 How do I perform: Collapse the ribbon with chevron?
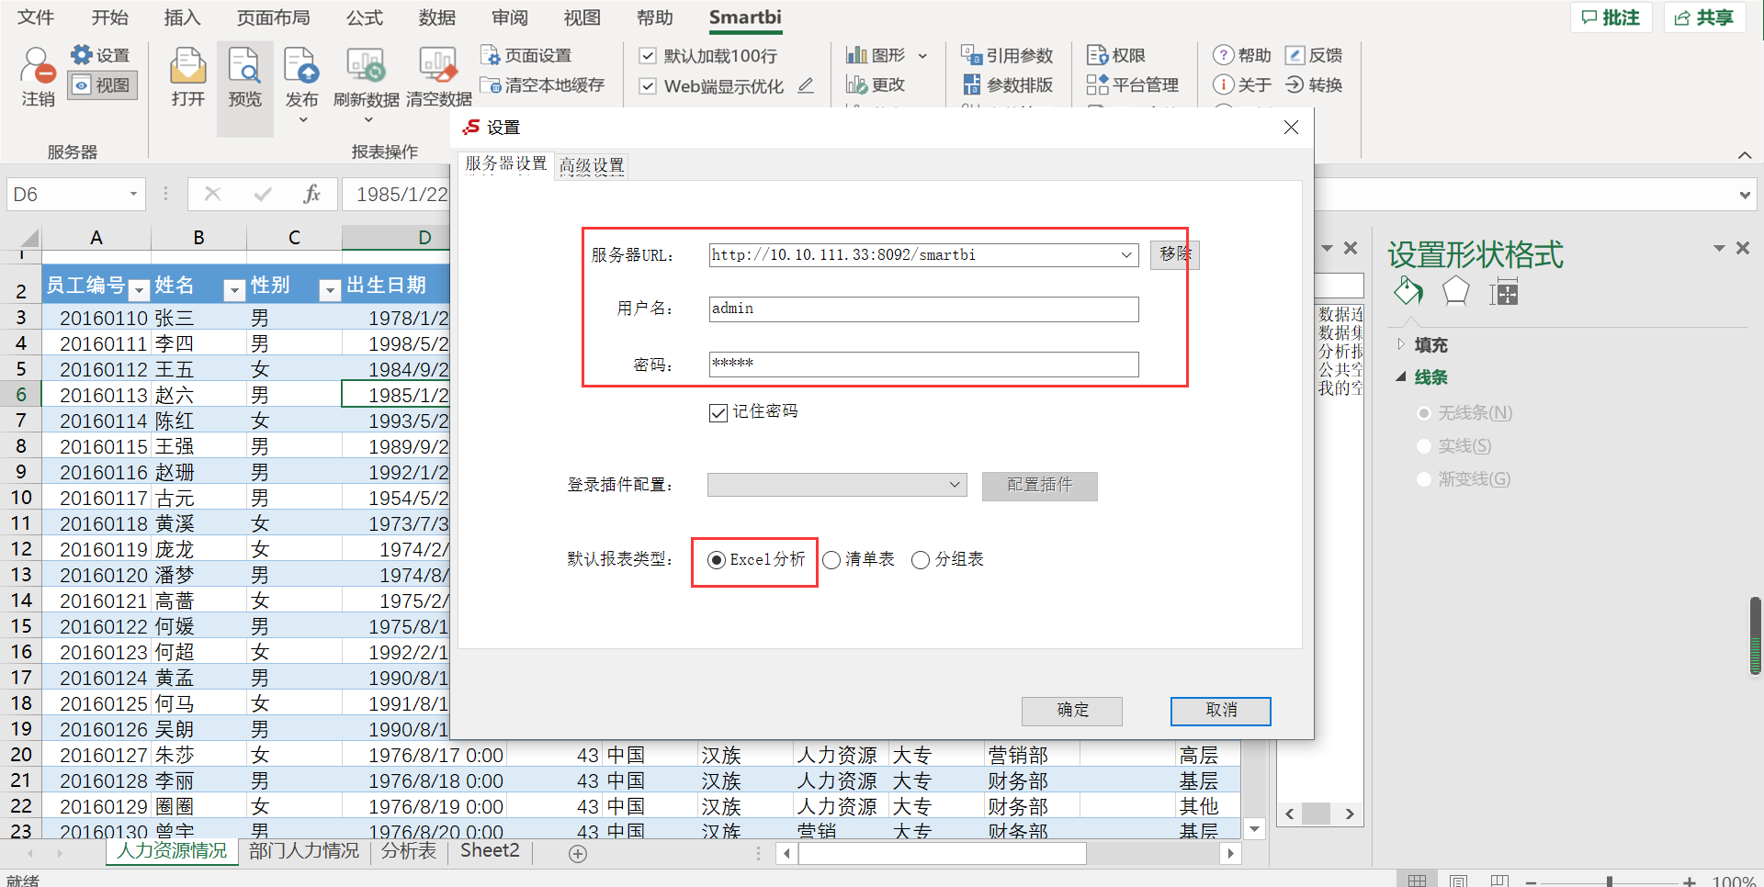[1745, 155]
